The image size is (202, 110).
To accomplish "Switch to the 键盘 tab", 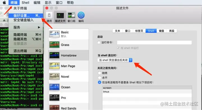I will coord(162,31).
